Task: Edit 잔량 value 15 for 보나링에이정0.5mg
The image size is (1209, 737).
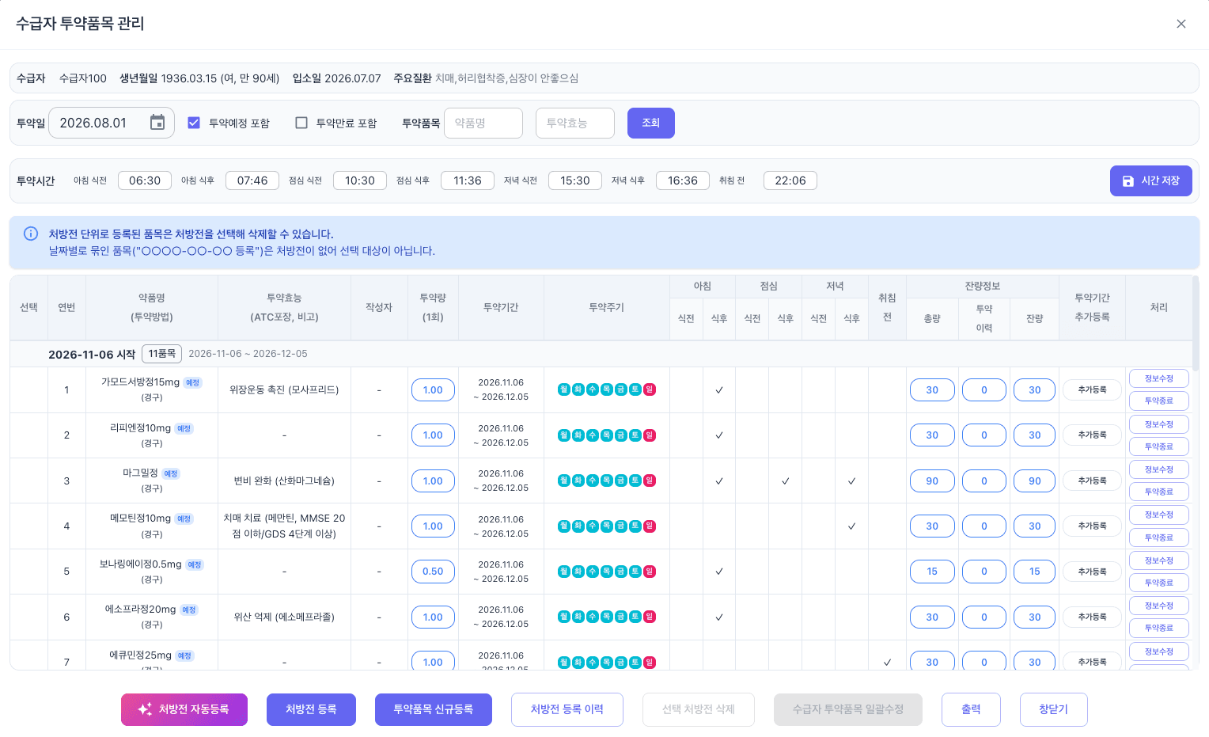Action: click(x=1035, y=572)
